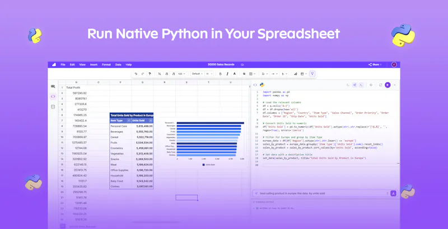Viewport: 448px width, 229px height.
Task: Open the database sidebar icon
Action: (x=53, y=107)
